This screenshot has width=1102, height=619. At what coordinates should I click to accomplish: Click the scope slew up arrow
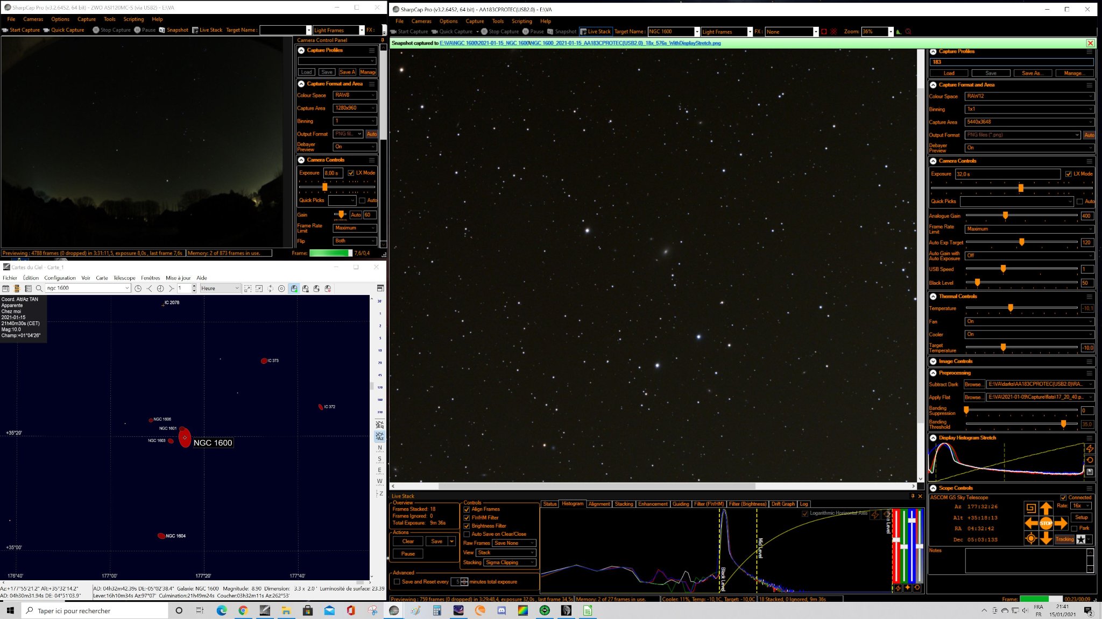(1046, 508)
